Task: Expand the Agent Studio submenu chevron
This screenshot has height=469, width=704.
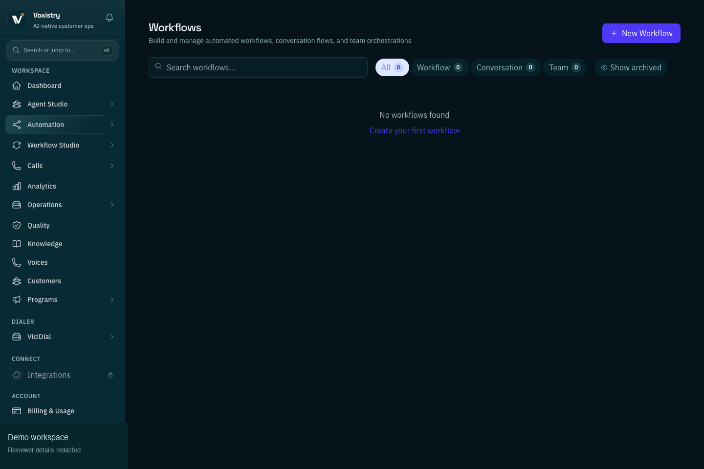Action: coord(112,104)
